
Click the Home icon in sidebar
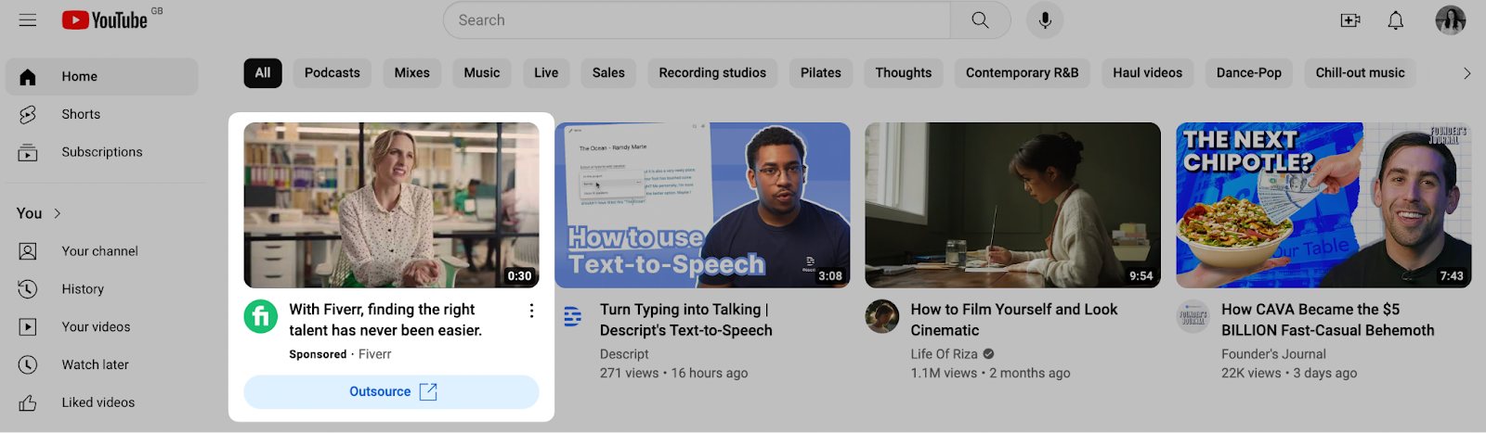click(28, 77)
